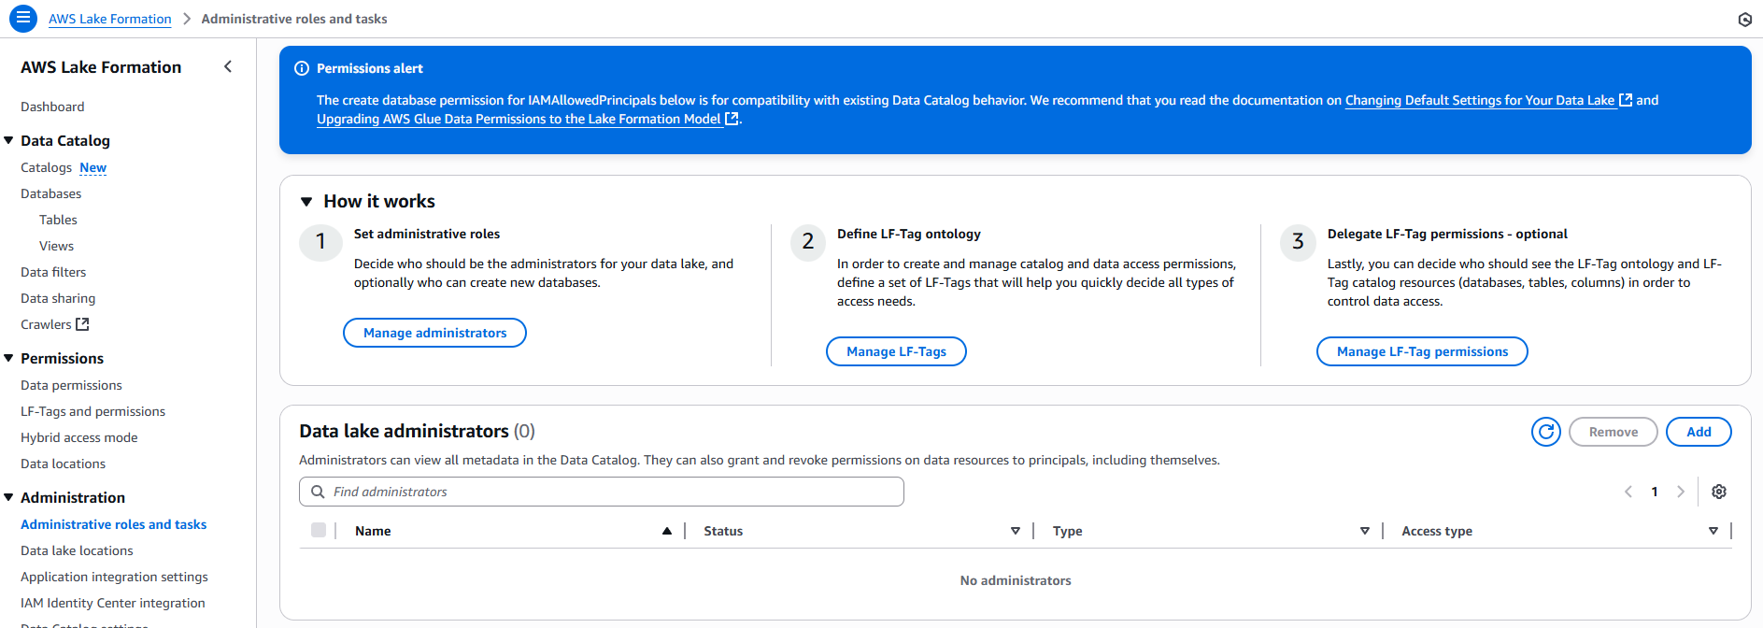Toggle the select-all administrators checkbox

(319, 531)
